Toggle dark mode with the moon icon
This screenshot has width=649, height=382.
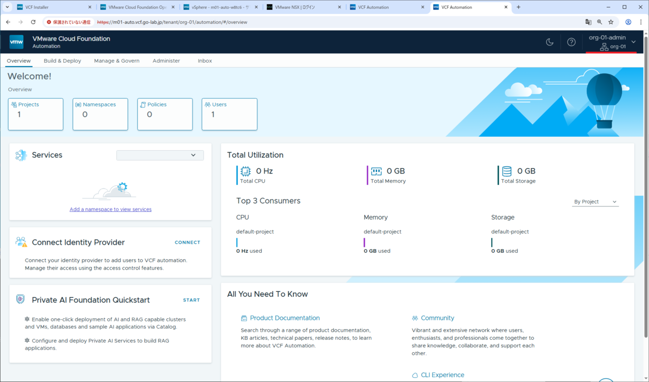click(549, 42)
